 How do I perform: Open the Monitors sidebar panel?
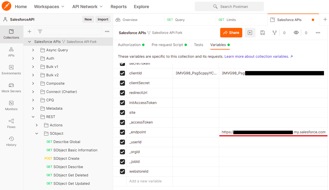click(11, 106)
